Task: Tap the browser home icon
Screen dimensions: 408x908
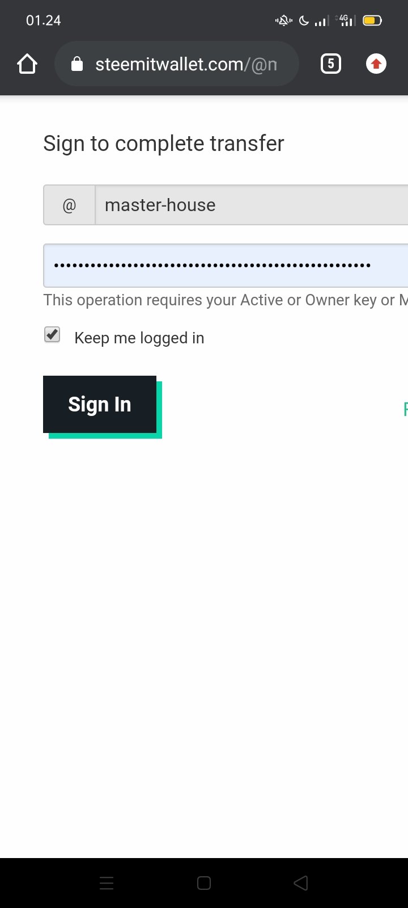Action: tap(27, 64)
